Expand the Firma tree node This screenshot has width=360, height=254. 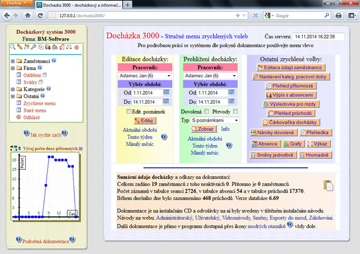(13, 68)
